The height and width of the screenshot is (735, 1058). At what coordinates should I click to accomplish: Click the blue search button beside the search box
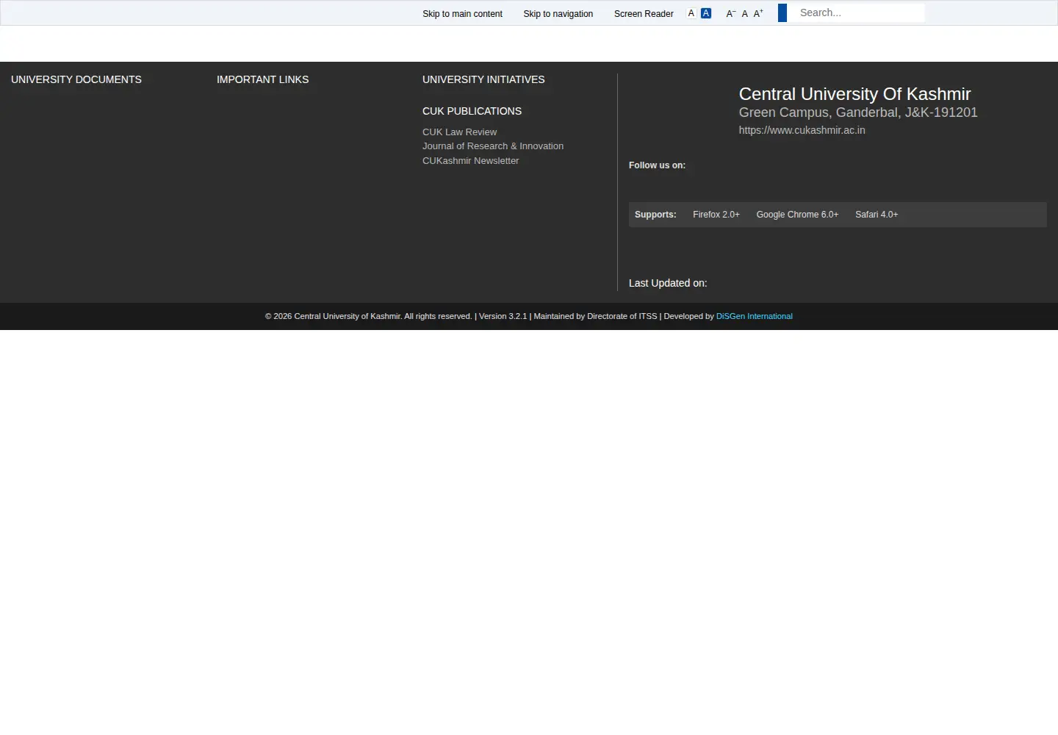782,12
